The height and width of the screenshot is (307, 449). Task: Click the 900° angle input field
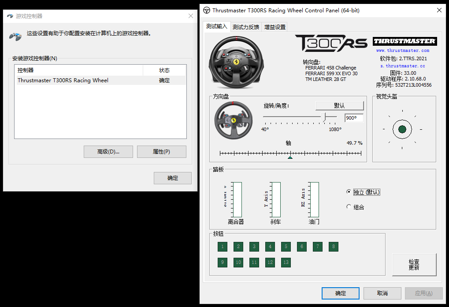pos(354,118)
